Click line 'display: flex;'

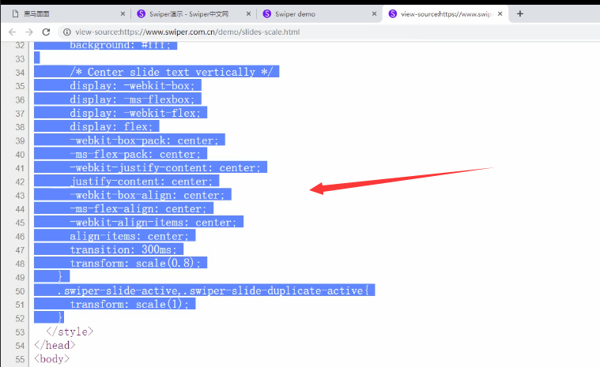point(111,126)
